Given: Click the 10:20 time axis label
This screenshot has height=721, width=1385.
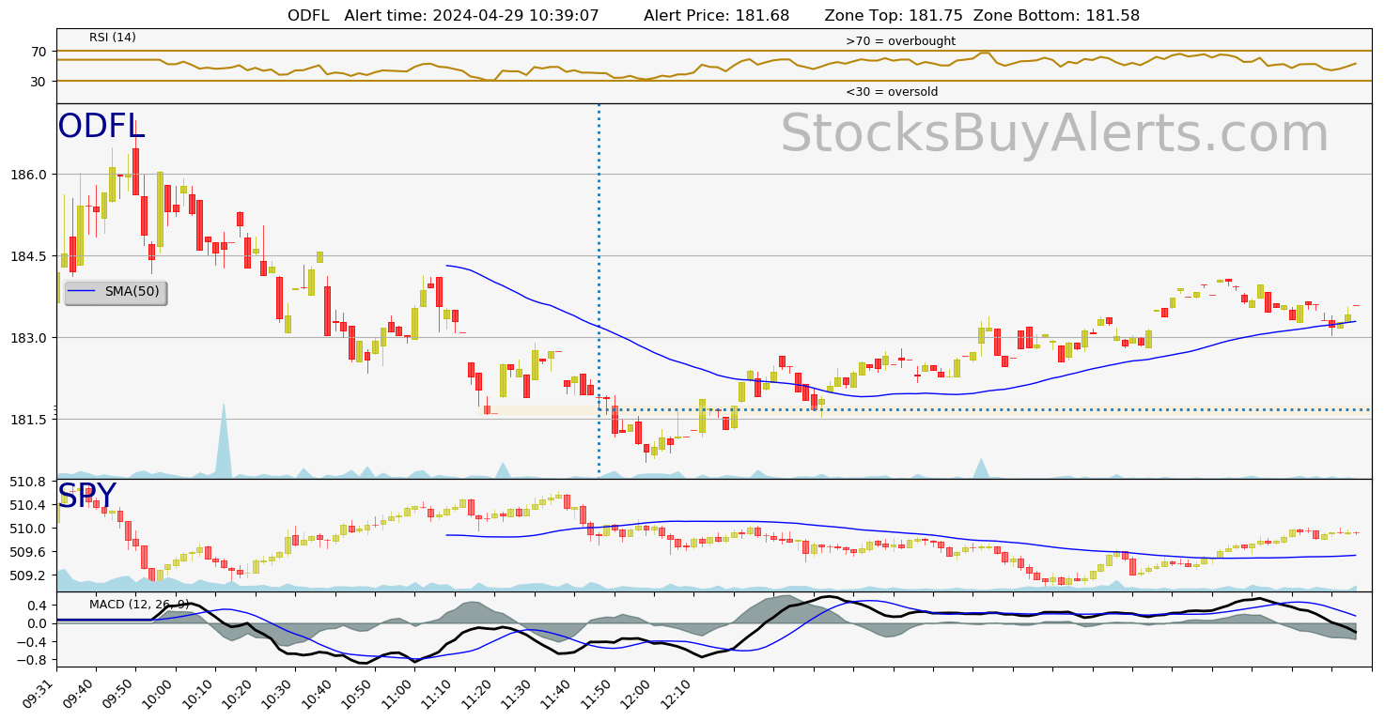Looking at the screenshot, I should coord(239,692).
